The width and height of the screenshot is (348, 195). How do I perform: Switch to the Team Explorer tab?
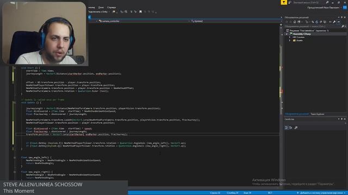(318, 114)
